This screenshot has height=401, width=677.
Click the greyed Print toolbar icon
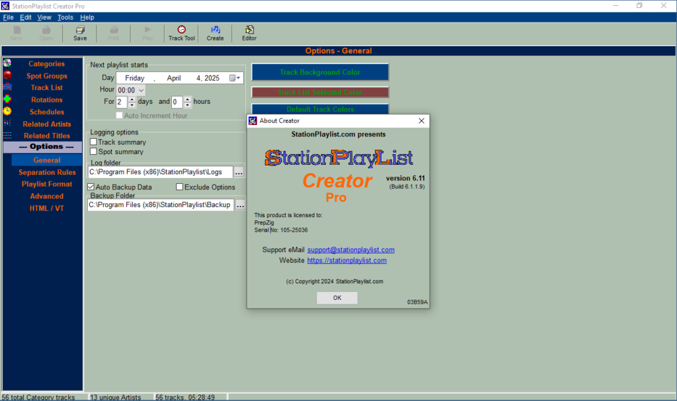tap(114, 33)
